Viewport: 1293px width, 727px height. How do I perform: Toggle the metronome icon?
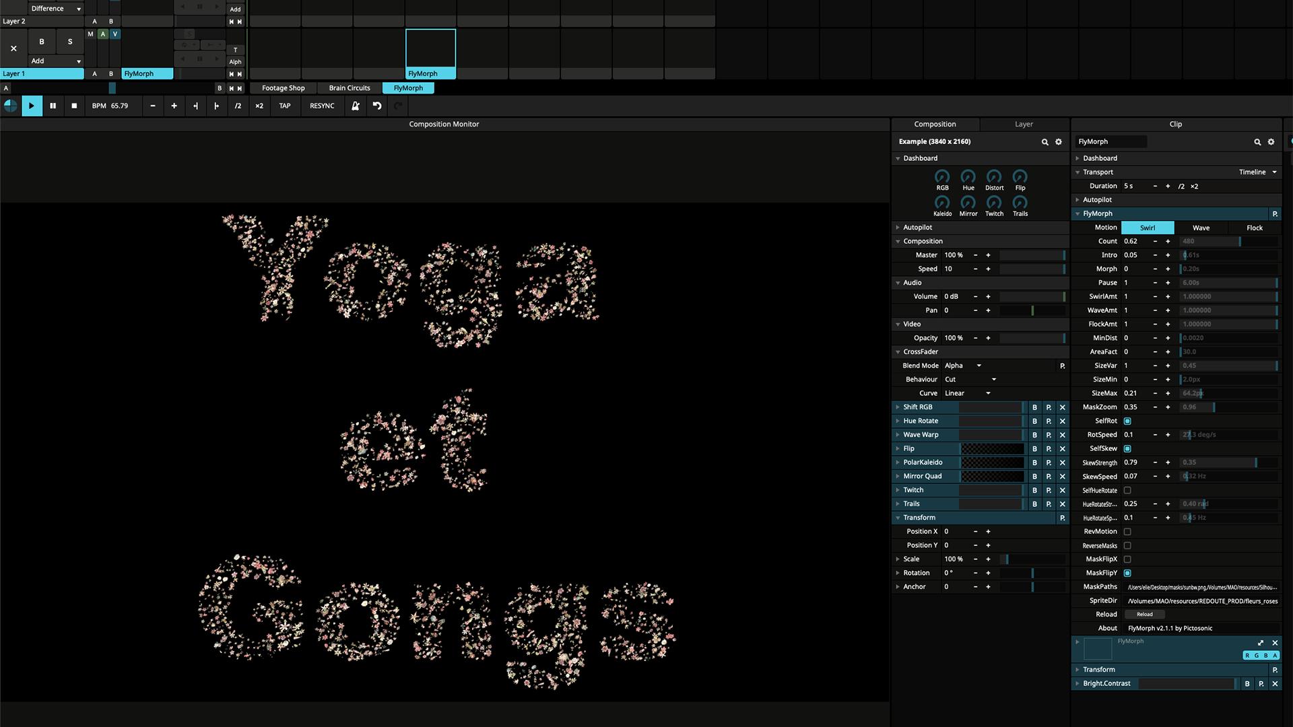click(355, 106)
